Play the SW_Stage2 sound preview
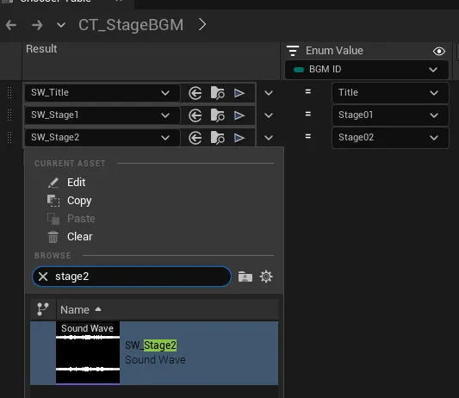The image size is (459, 398). coord(239,138)
